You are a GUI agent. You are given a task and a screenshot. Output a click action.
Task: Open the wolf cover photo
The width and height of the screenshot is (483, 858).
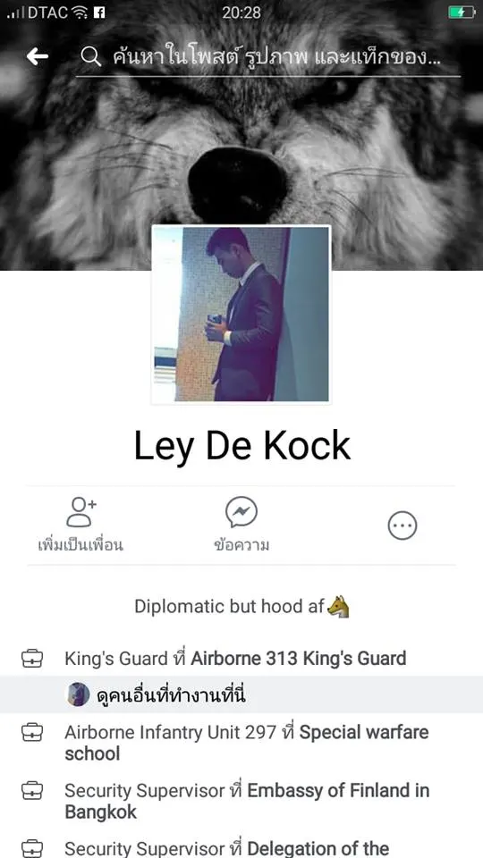coord(241,137)
